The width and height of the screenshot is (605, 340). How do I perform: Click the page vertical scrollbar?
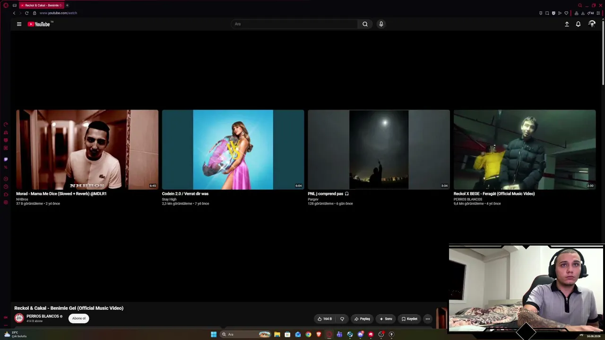[x=603, y=52]
